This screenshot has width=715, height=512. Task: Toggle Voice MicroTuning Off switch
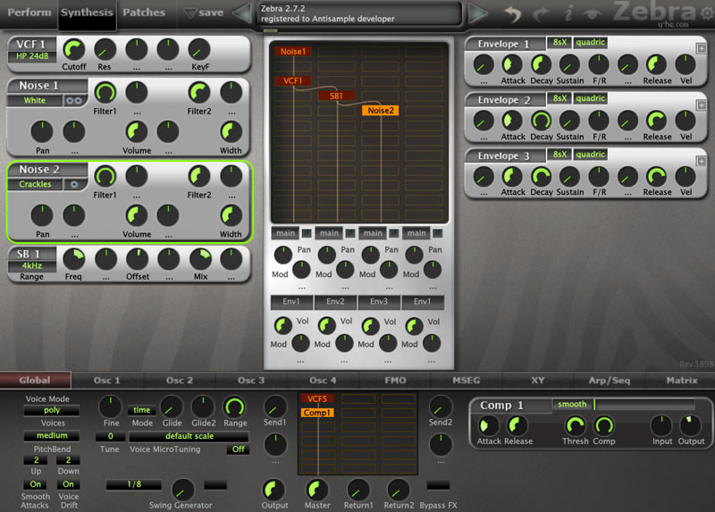(238, 449)
